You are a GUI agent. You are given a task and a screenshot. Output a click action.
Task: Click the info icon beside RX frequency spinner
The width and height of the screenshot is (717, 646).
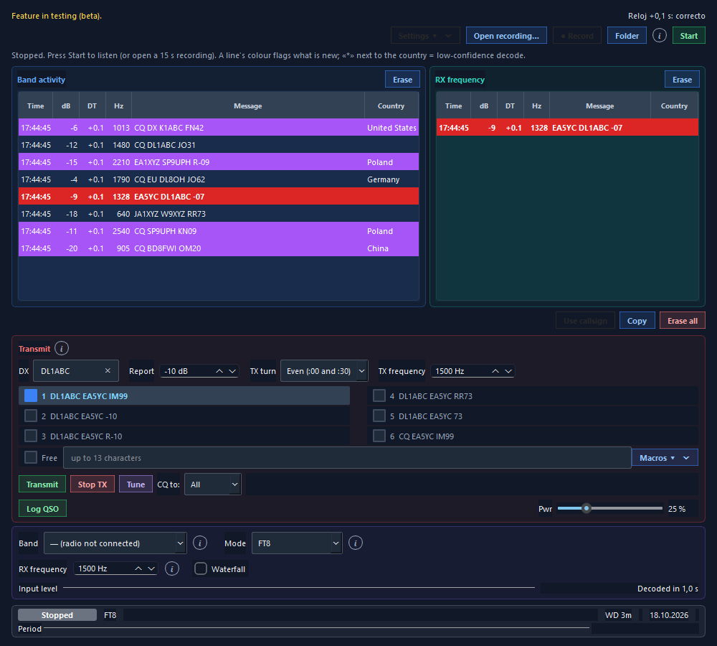click(172, 568)
